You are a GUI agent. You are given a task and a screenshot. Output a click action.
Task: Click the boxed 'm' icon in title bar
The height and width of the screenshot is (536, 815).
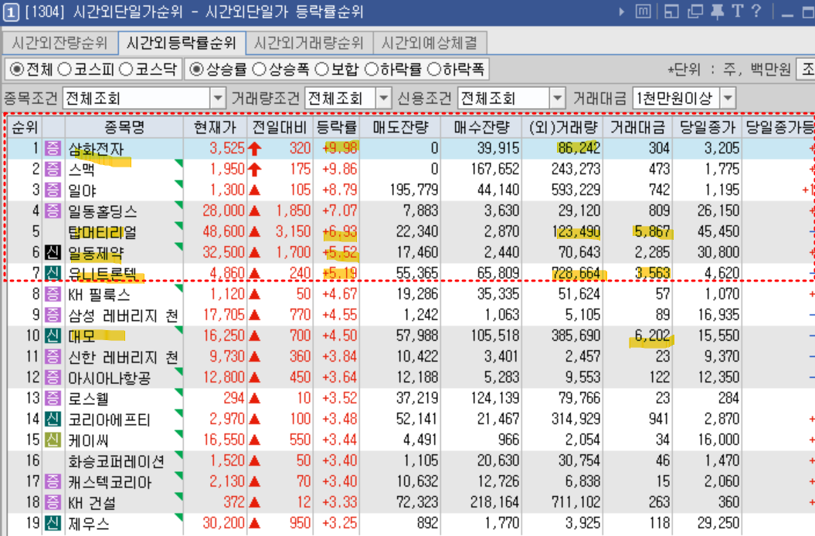(643, 12)
